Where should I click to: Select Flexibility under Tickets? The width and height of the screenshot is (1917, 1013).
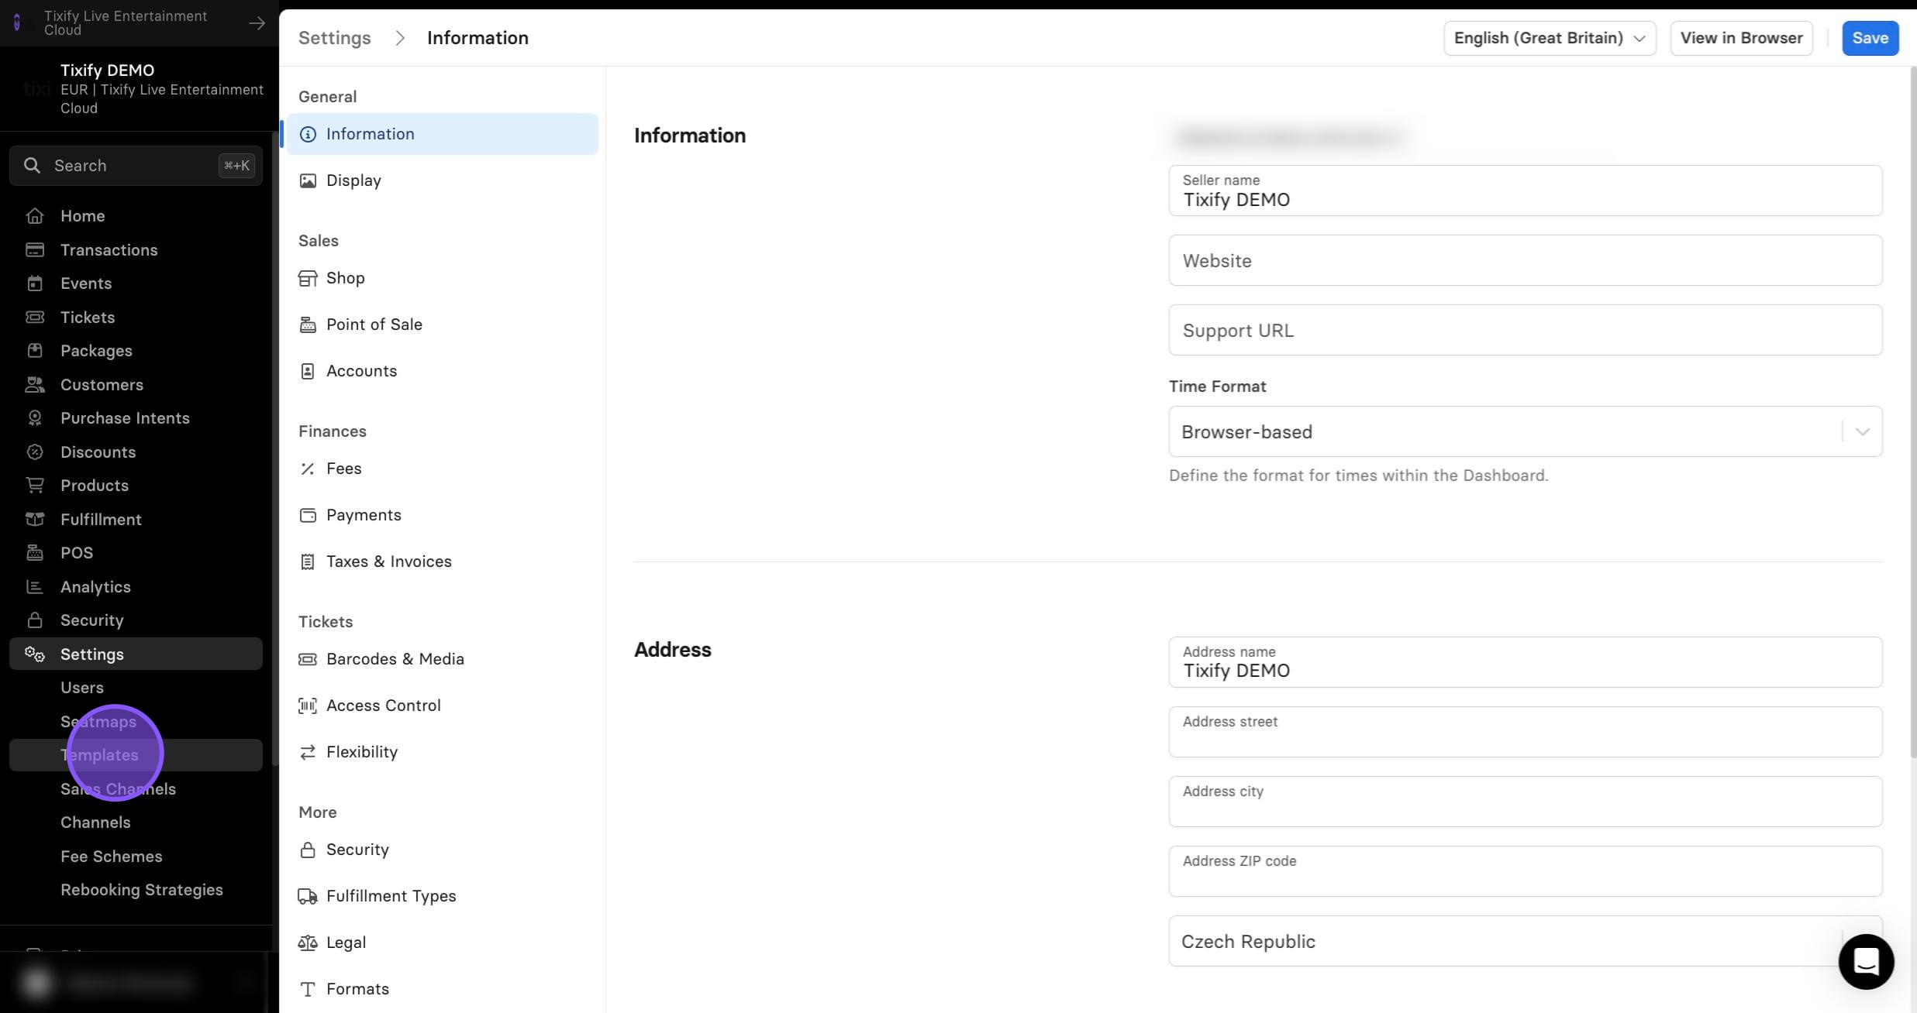pos(442,752)
